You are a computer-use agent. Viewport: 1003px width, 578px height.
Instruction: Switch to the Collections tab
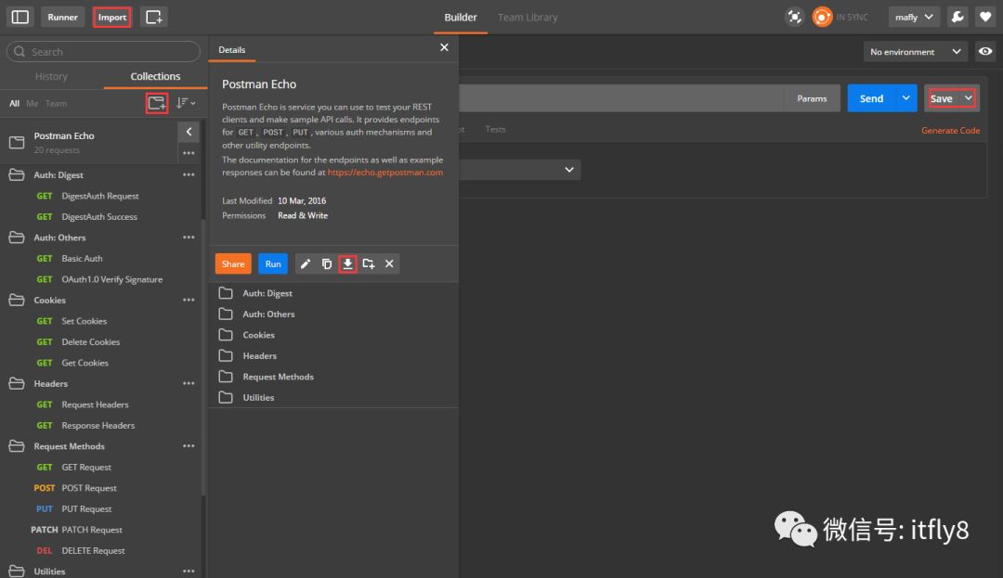[155, 77]
